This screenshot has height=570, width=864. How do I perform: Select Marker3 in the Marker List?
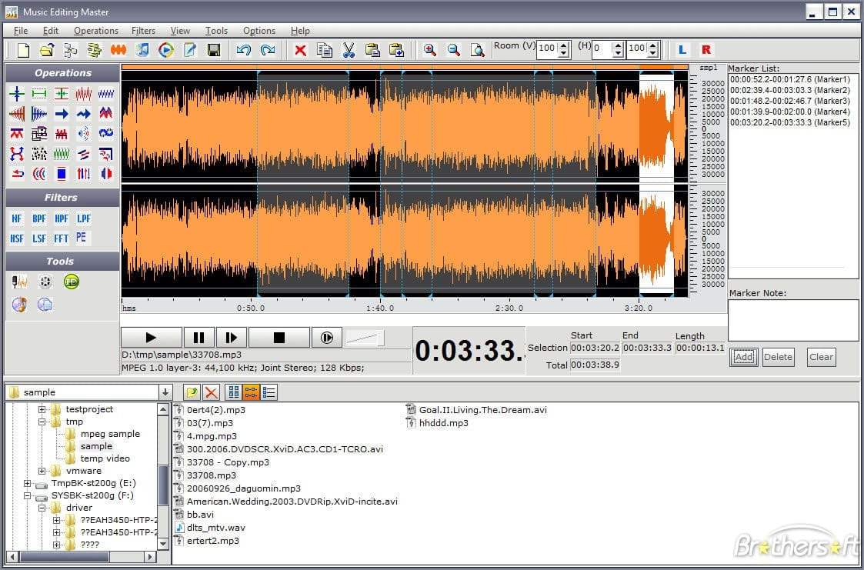coord(790,101)
